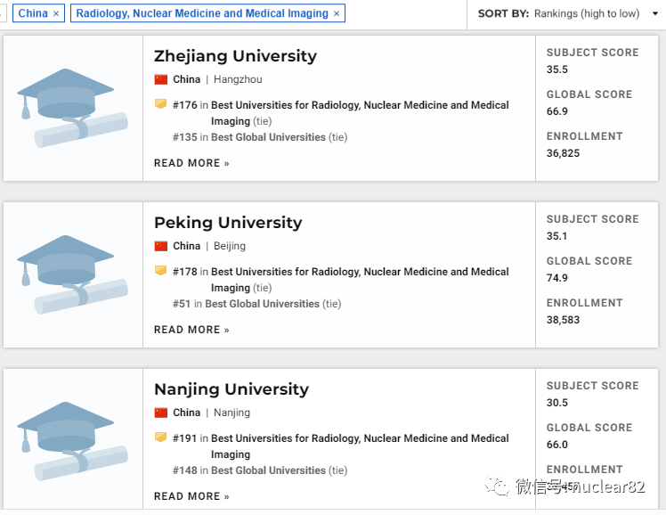Click ranking badge icon beside #178
The image size is (666, 515).
point(160,271)
